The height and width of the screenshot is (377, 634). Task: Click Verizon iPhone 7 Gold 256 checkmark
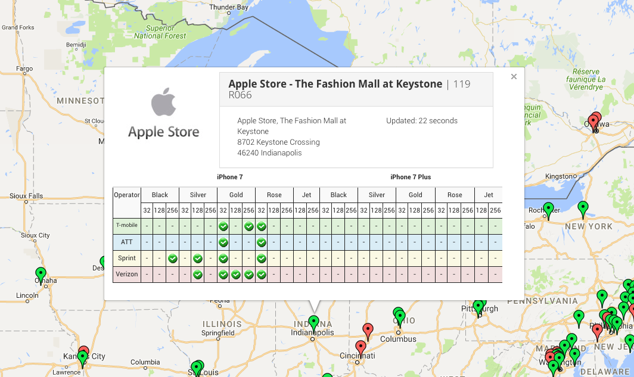248,275
